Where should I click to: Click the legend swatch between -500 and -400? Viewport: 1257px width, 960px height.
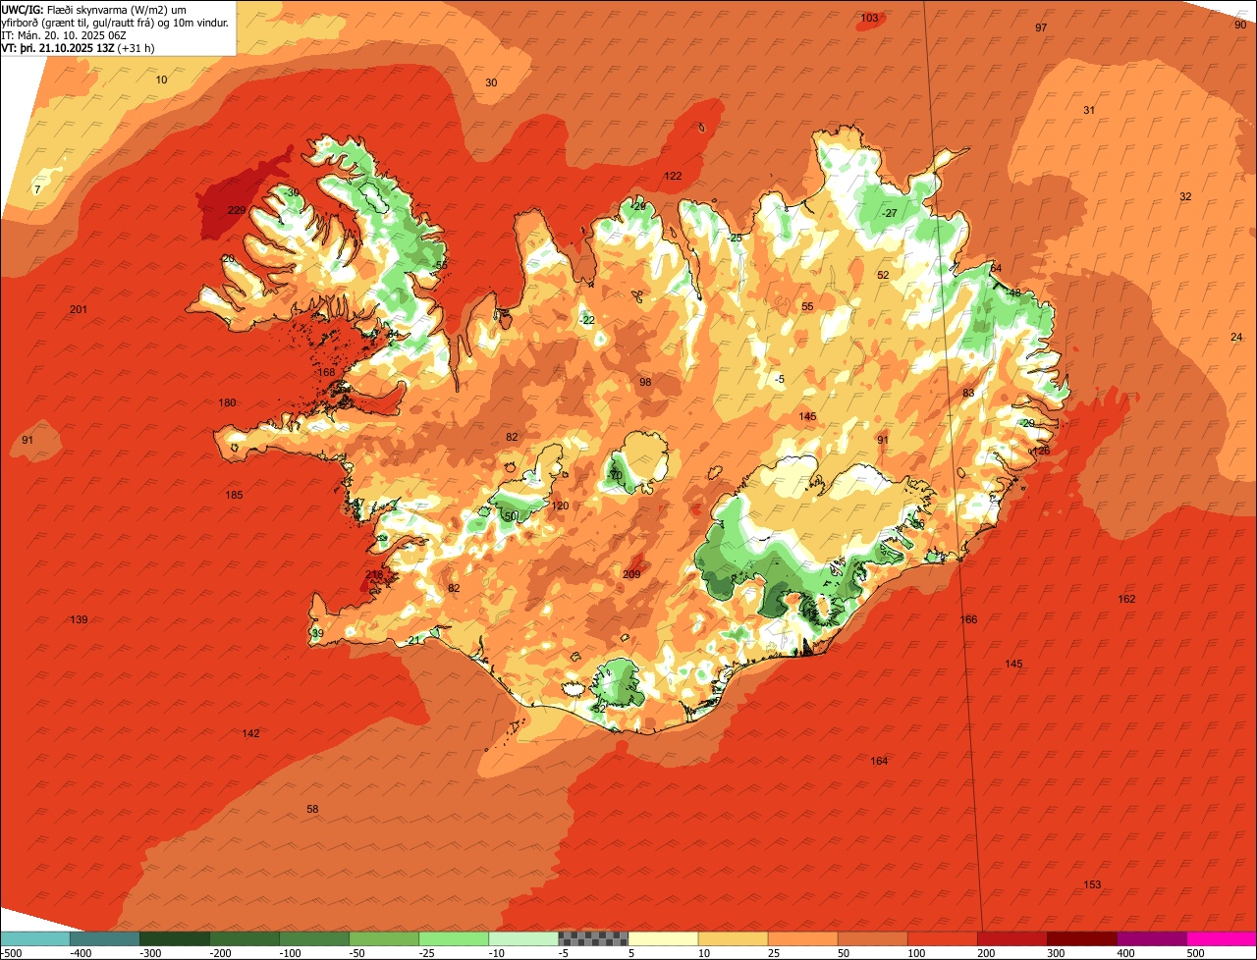35,938
